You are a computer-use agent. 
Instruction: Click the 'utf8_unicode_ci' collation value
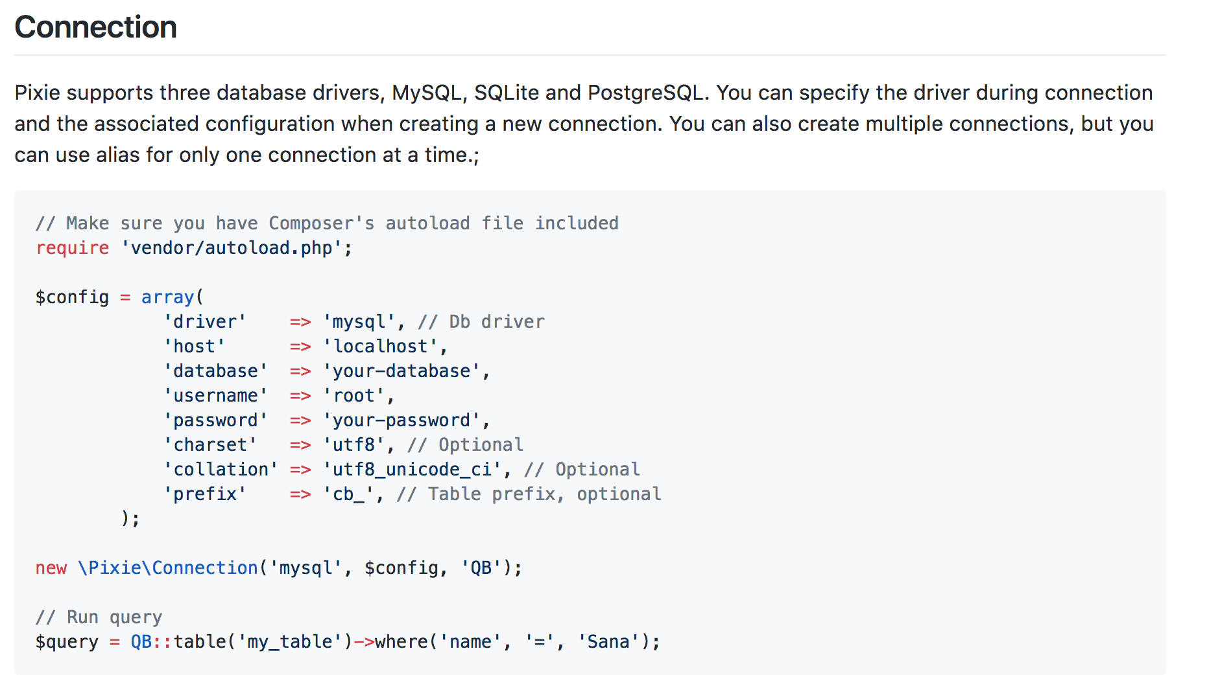413,470
